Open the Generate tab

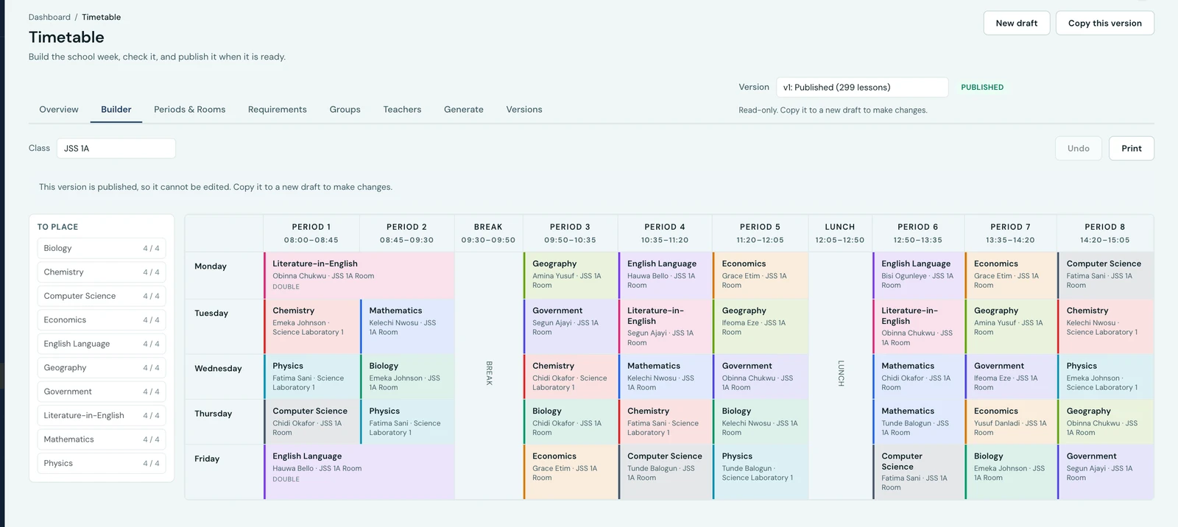tap(464, 110)
